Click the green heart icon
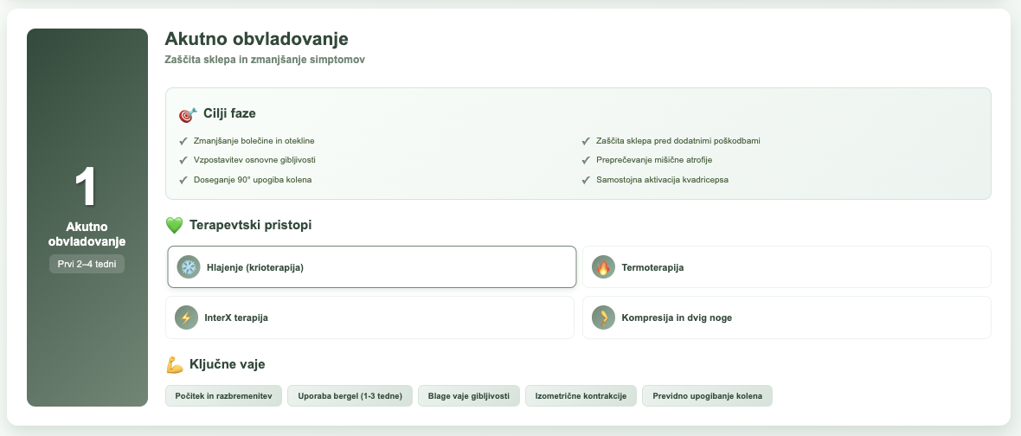 coord(175,226)
